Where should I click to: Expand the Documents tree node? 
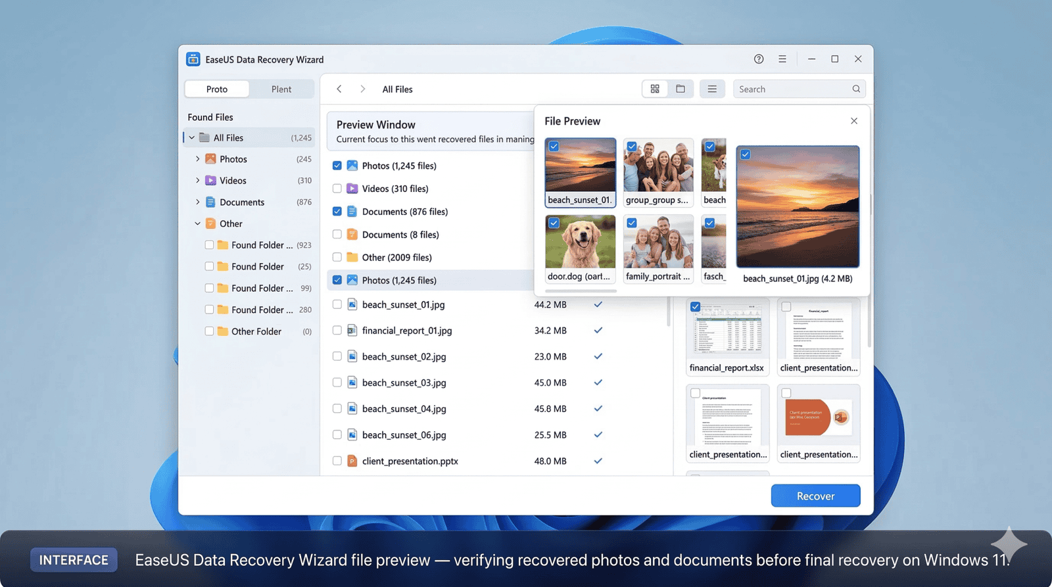pos(197,202)
